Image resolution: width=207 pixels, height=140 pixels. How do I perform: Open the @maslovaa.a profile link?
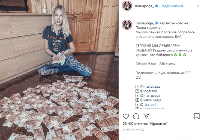pyautogui.click(x=150, y=87)
